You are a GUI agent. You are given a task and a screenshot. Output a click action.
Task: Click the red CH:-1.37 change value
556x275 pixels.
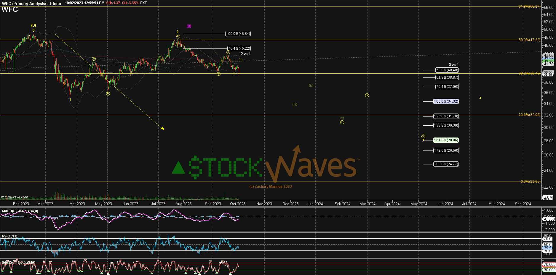coord(113,3)
